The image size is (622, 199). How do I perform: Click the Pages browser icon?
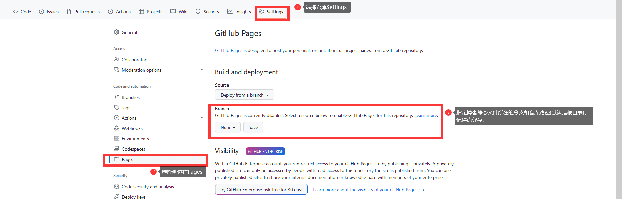tap(117, 159)
